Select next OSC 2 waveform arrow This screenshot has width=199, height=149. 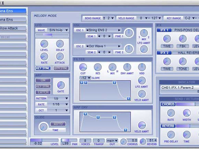click(x=119, y=46)
